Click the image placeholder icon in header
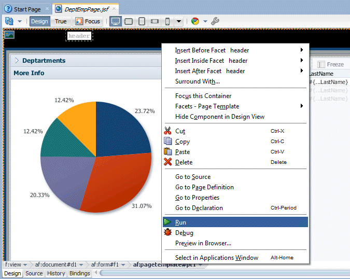Image resolution: width=350 pixels, height=279 pixels. click(x=9, y=35)
